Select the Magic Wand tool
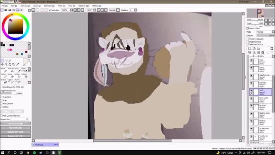 (x=10, y=61)
